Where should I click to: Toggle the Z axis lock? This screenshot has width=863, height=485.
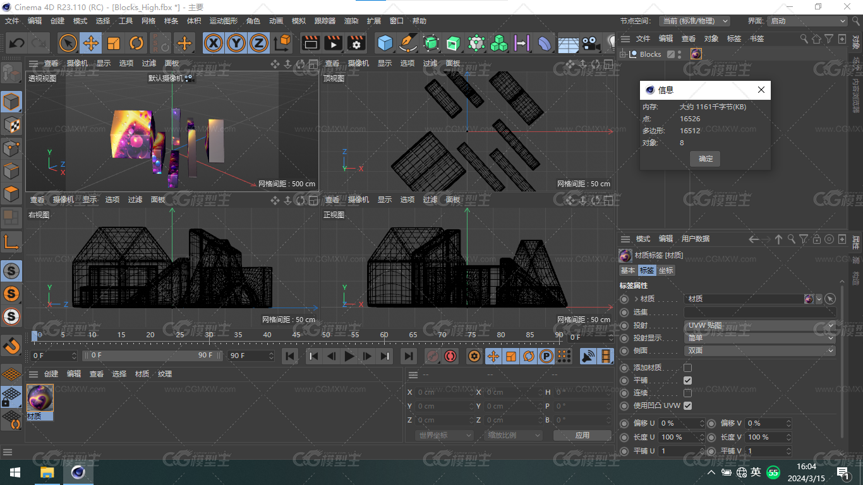(x=258, y=43)
